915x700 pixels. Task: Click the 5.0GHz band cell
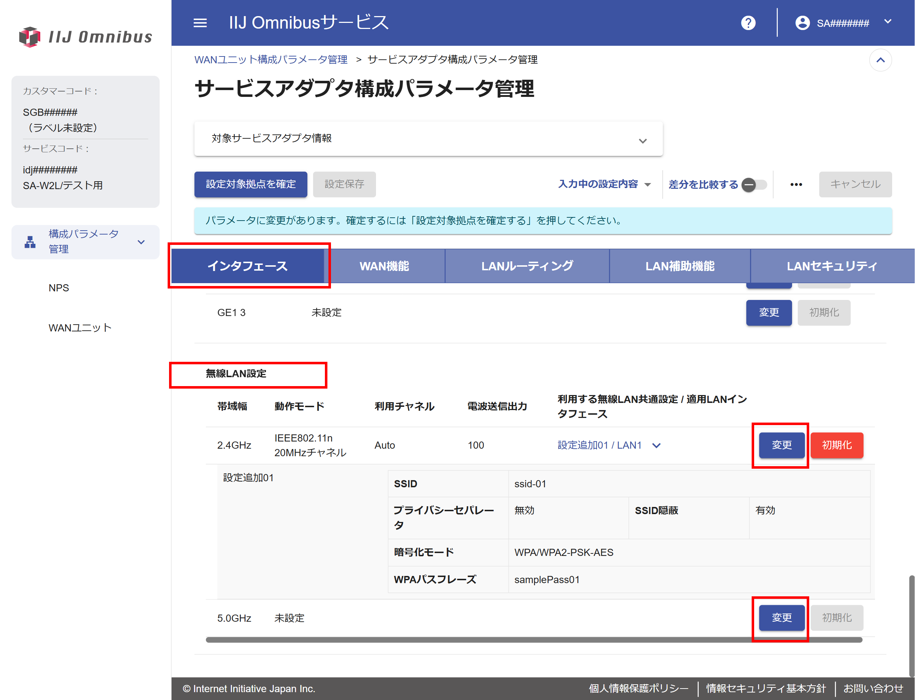point(234,618)
